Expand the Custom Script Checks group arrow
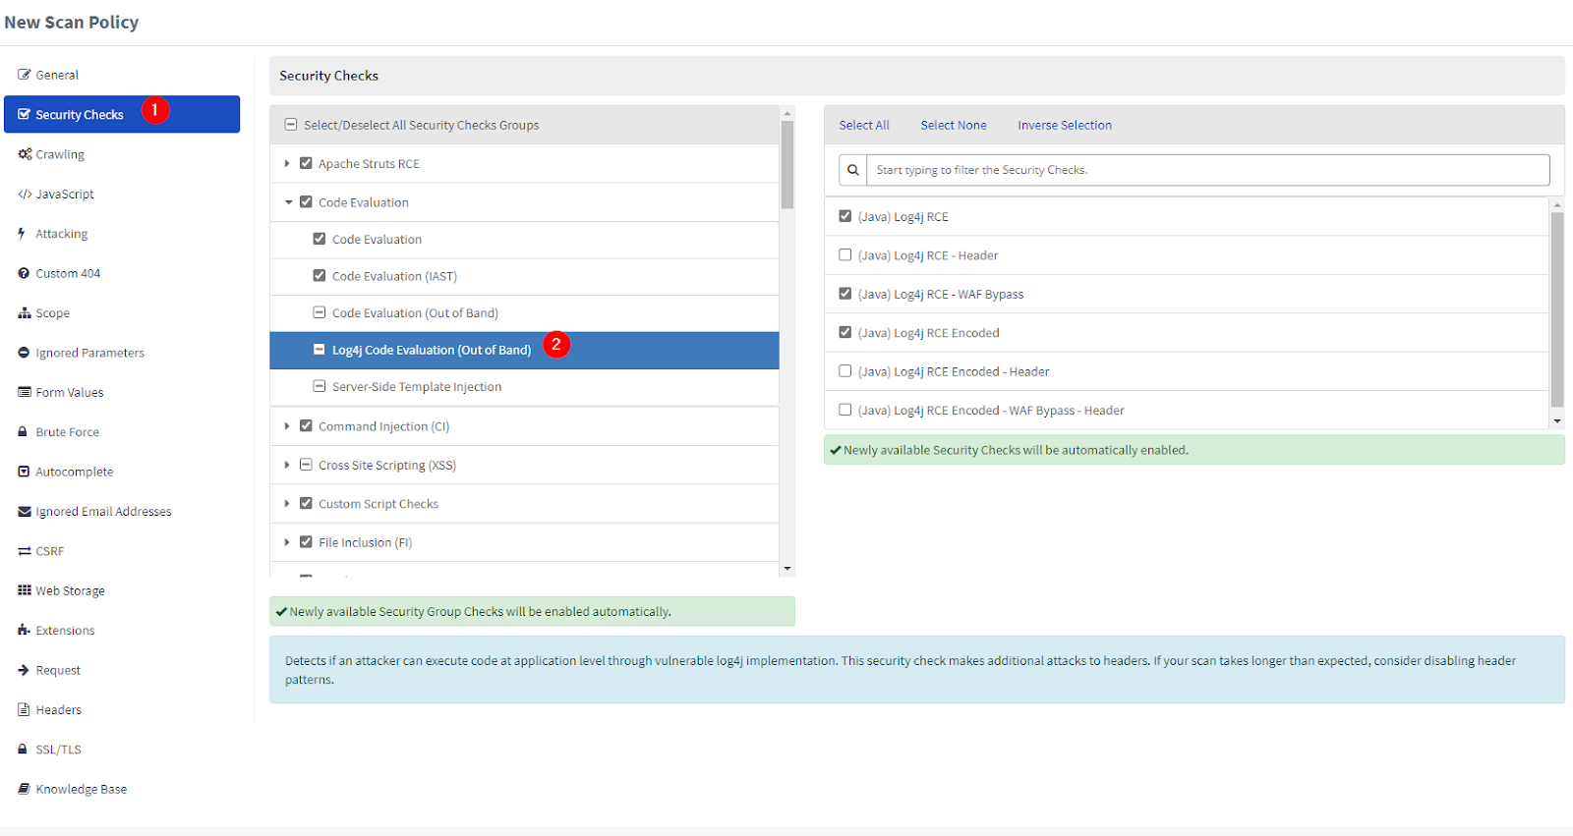 coord(287,503)
